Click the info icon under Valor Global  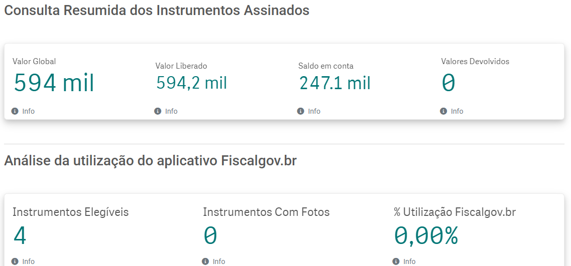[15, 111]
